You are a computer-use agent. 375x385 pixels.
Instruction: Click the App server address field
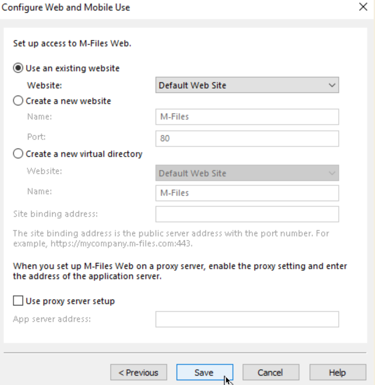pyautogui.click(x=247, y=319)
